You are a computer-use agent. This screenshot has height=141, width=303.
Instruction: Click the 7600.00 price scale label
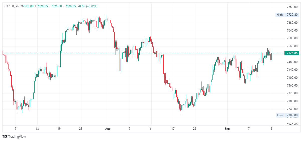[x=292, y=38]
